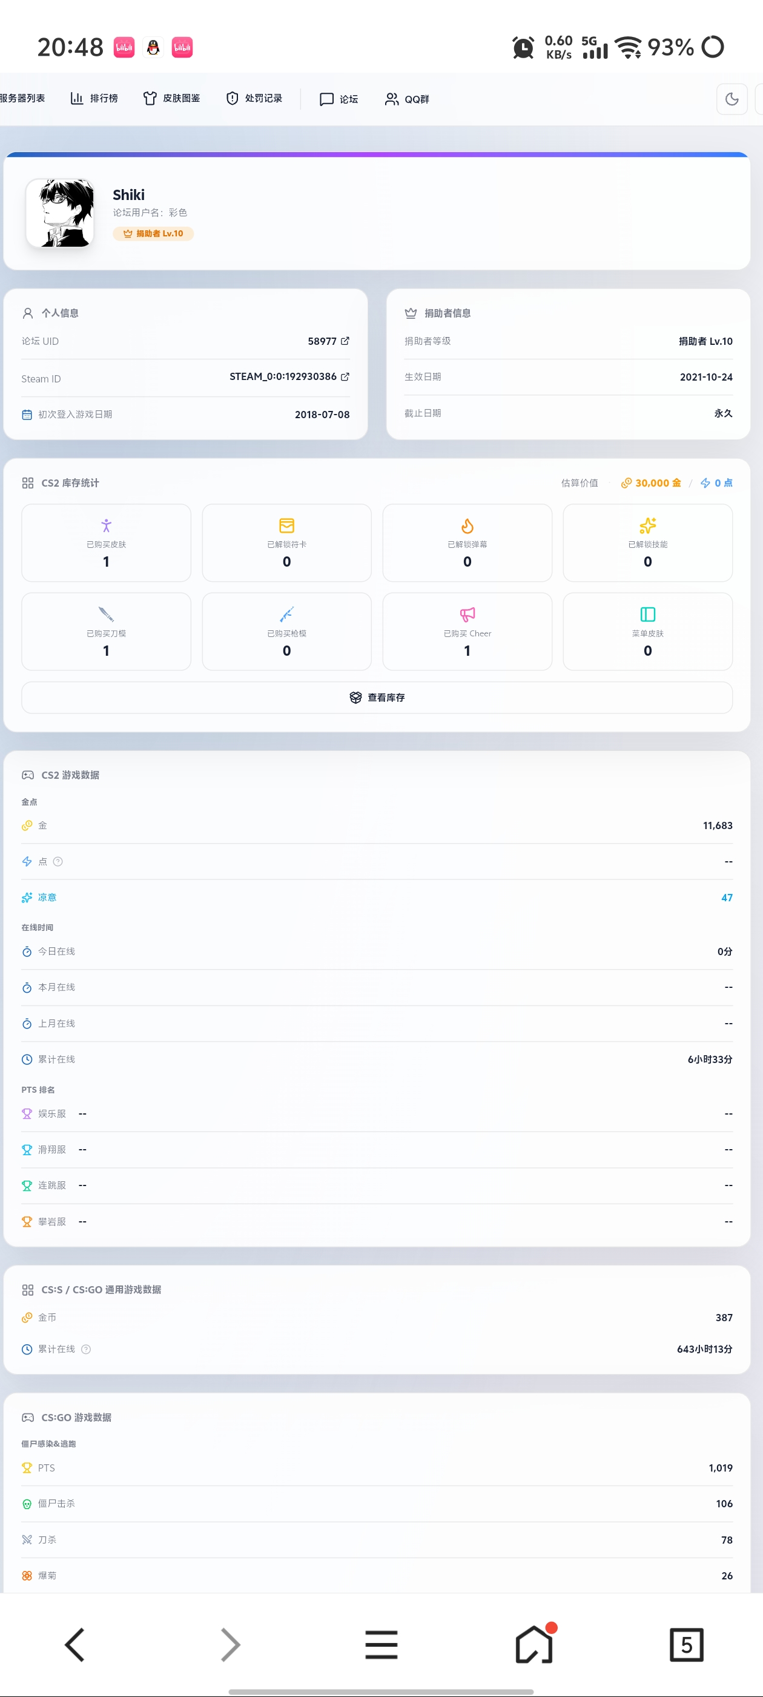763x1697 pixels.
Task: Click the 今日在线 timer icon
Action: pos(27,952)
